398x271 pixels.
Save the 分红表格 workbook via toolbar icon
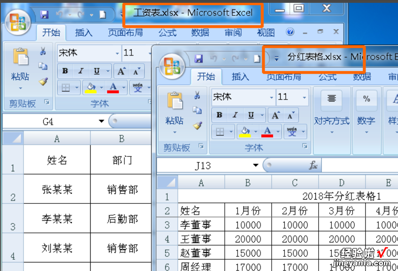(x=199, y=59)
